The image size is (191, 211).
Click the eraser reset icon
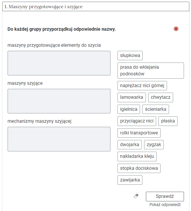(x=136, y=196)
